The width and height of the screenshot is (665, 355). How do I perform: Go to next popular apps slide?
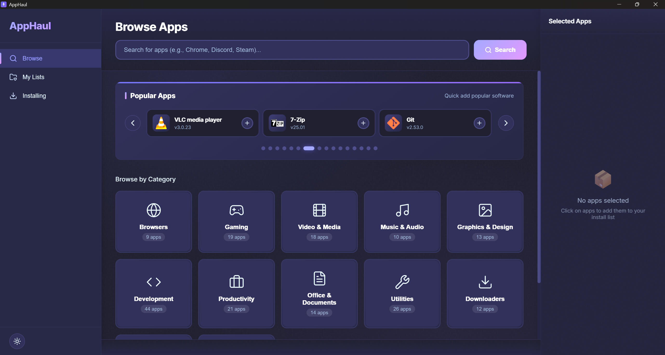click(506, 123)
